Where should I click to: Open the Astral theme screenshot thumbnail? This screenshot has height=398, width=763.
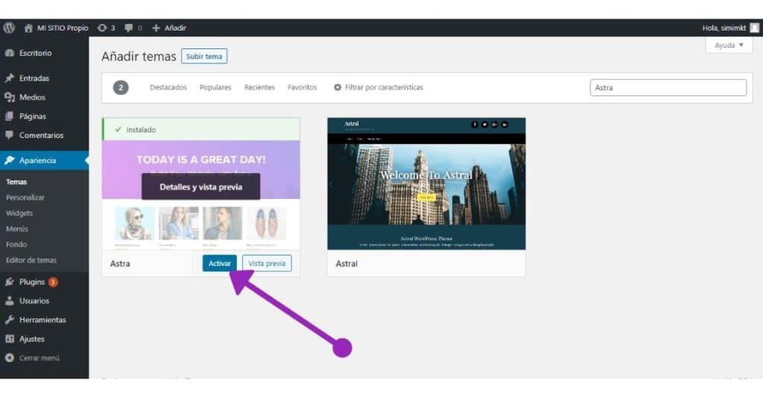coord(426,183)
